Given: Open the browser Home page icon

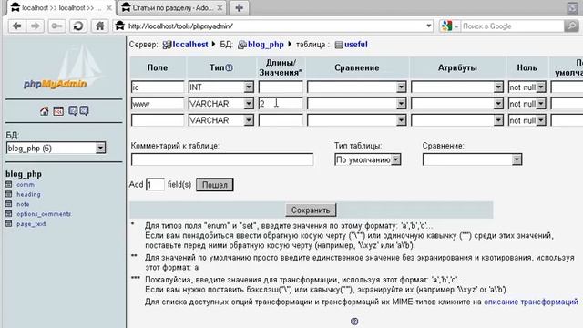Looking at the screenshot, I should point(99,26).
